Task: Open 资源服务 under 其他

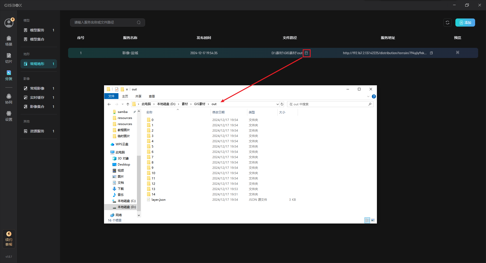Action: coord(39,131)
